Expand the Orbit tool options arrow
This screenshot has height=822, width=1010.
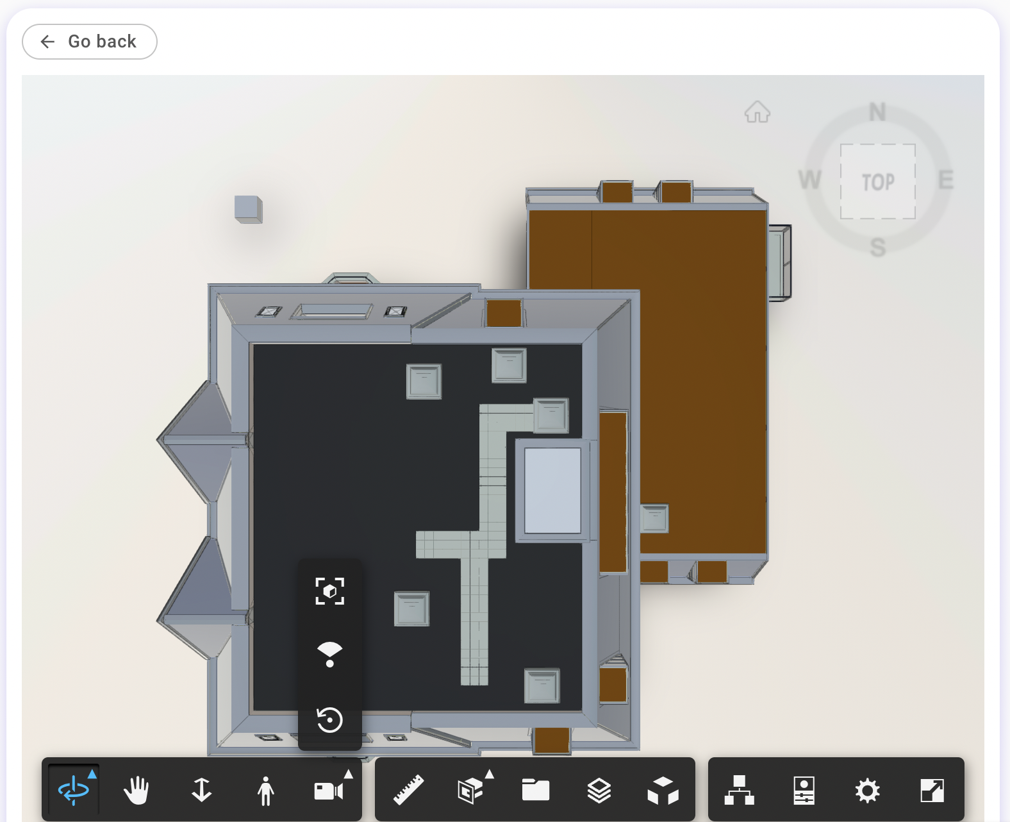pyautogui.click(x=92, y=774)
